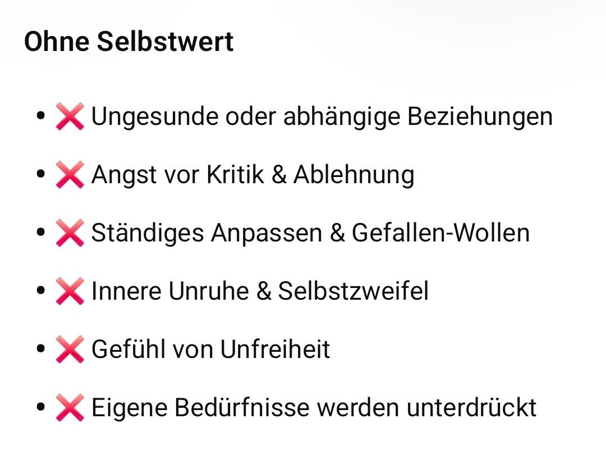Viewport: 606px width, 456px height.
Task: Select the text "Ungesunde oder abhängige Beziehungen"
Action: coord(322,117)
